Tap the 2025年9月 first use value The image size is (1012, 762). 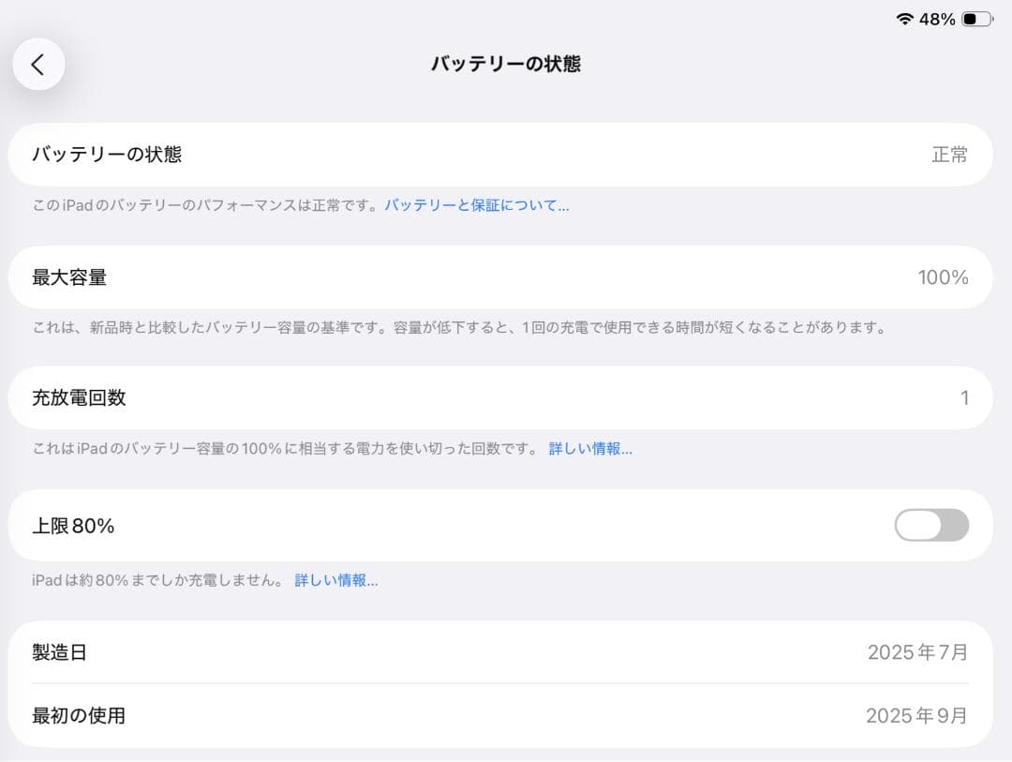(x=916, y=715)
